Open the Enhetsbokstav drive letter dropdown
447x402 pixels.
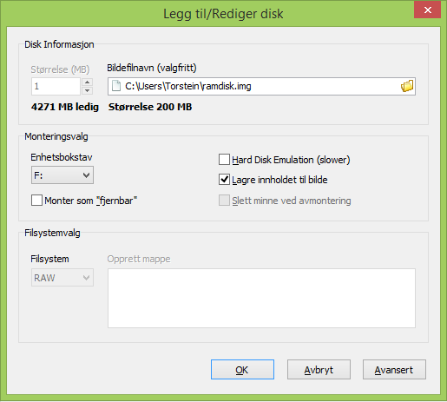(x=62, y=175)
